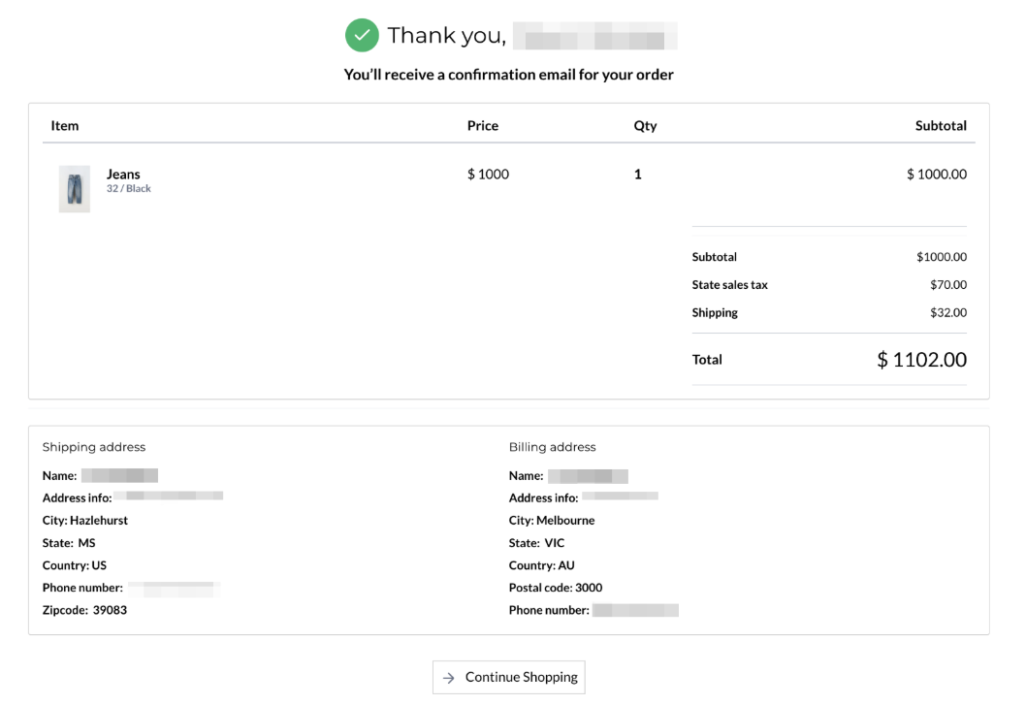Image resolution: width=1026 pixels, height=705 pixels.
Task: Click the arrow icon in Continue Shopping
Action: click(448, 678)
